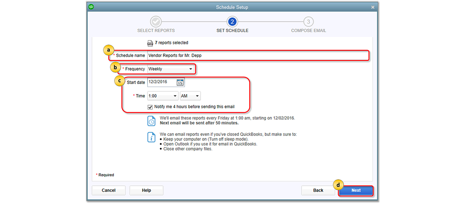Open the Time dropdown showing 1:00

(x=163, y=96)
